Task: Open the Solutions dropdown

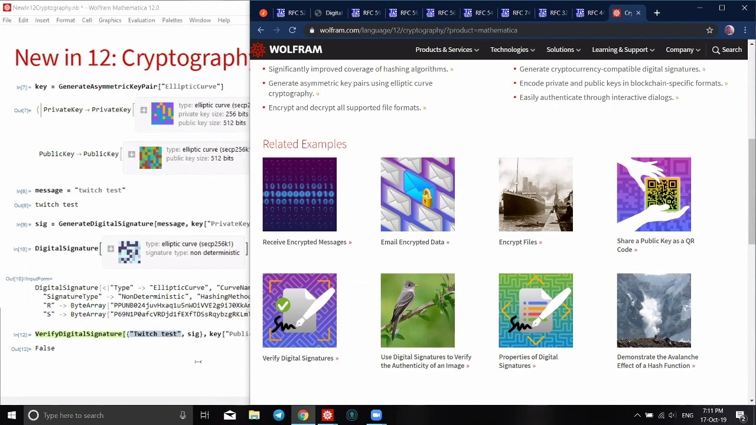Action: 563,50
